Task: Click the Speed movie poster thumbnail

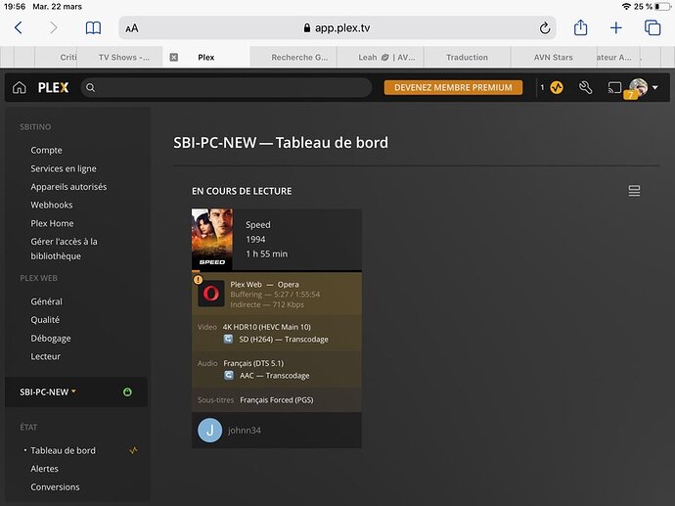Action: click(212, 240)
